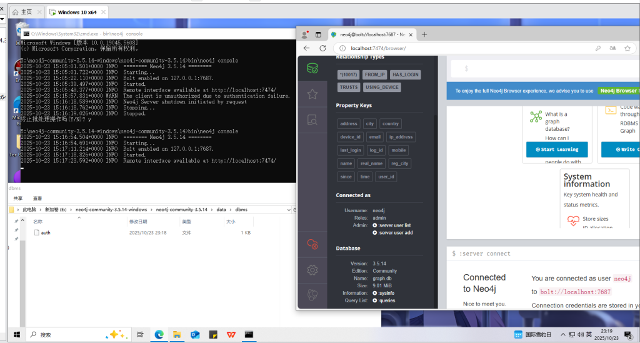Add page to favorites via address bar star
This screenshot has height=343, width=640.
click(627, 48)
